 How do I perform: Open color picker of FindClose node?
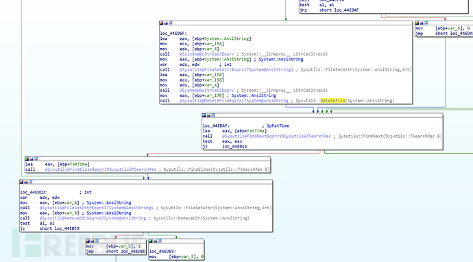coord(27,158)
